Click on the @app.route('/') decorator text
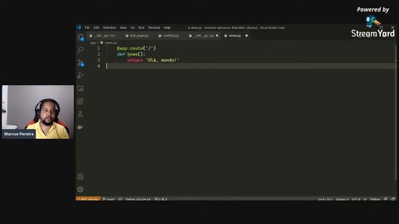 (136, 48)
